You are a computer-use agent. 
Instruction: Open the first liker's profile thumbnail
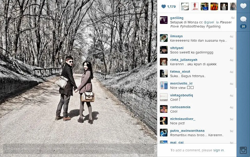pos(185,6)
